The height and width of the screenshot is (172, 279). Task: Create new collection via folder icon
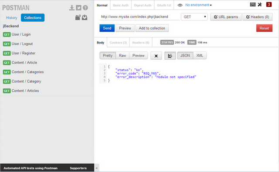coord(78,17)
